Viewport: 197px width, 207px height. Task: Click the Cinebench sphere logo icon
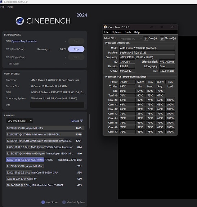coord(20,21)
